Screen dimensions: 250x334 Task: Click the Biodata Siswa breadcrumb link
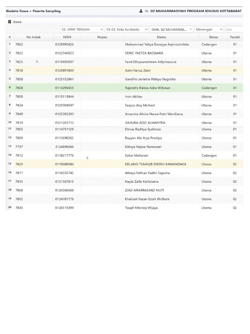point(17,11)
